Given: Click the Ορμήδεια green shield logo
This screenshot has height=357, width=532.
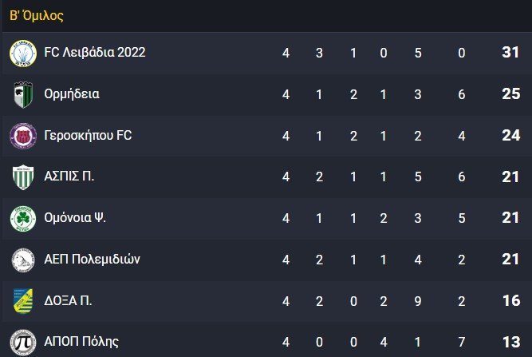Looking at the screenshot, I should click(23, 95).
